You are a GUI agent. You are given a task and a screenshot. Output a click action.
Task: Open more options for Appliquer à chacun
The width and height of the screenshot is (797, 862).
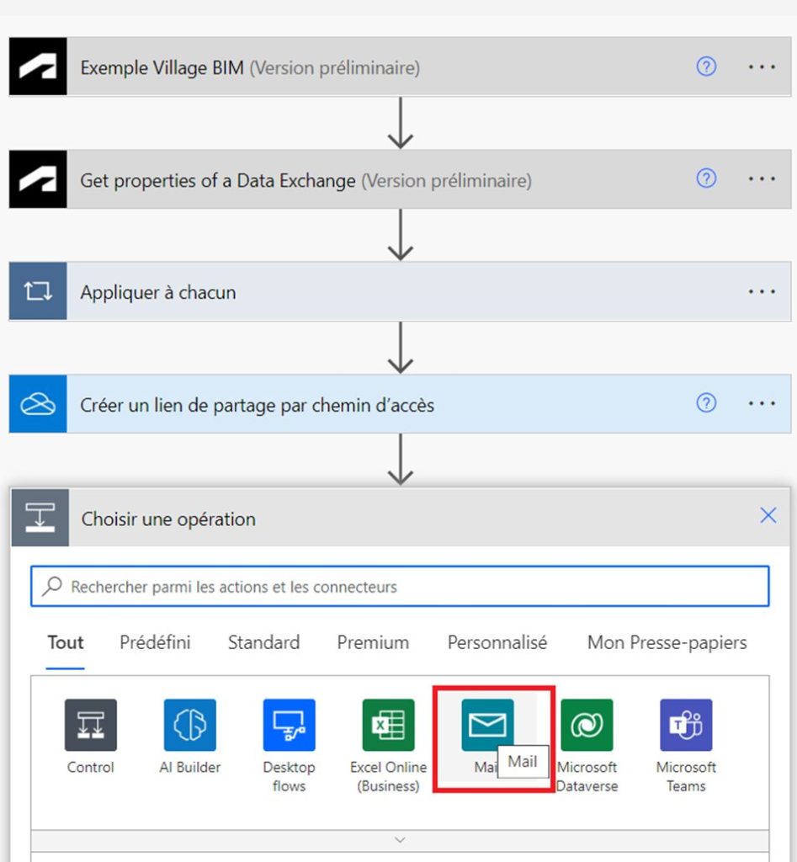[762, 291]
